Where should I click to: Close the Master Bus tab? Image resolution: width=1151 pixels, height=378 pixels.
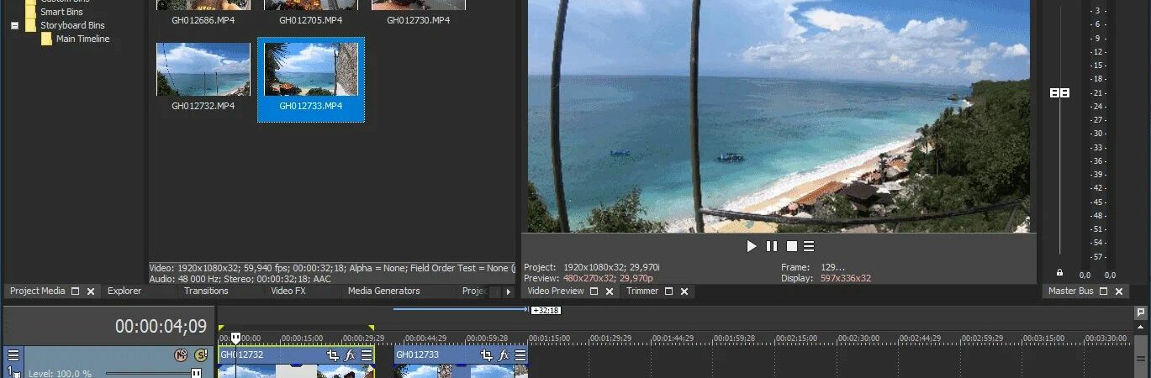click(1119, 291)
